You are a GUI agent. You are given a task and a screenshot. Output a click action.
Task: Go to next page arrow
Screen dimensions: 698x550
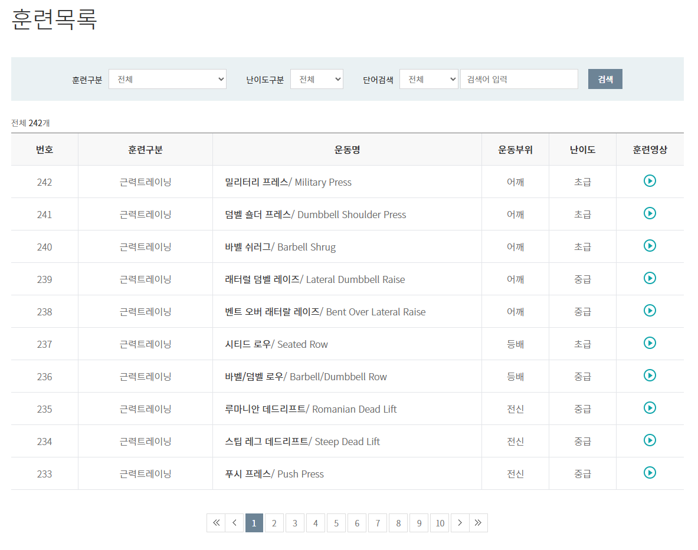tap(460, 523)
